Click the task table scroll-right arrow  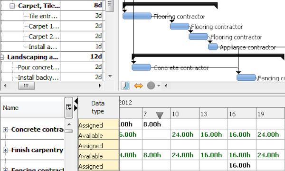pos(100,86)
